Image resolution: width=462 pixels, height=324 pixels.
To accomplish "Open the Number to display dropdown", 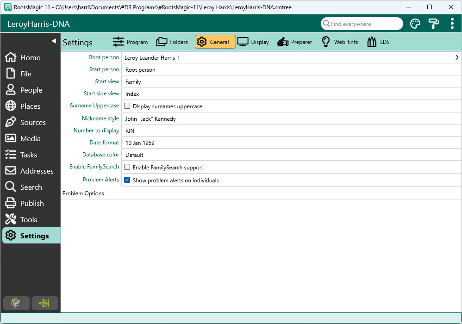I will point(291,131).
